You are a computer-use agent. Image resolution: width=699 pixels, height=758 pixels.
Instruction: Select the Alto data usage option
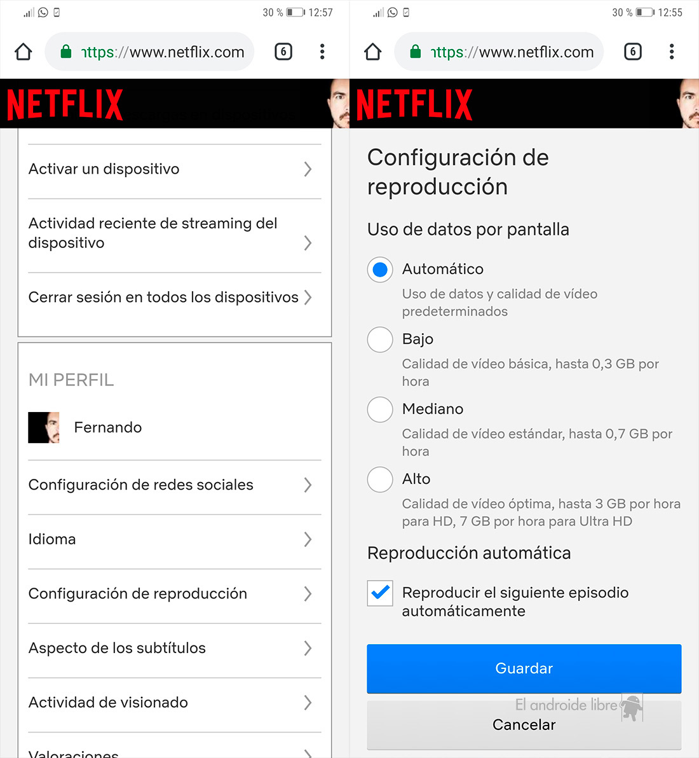pyautogui.click(x=380, y=479)
